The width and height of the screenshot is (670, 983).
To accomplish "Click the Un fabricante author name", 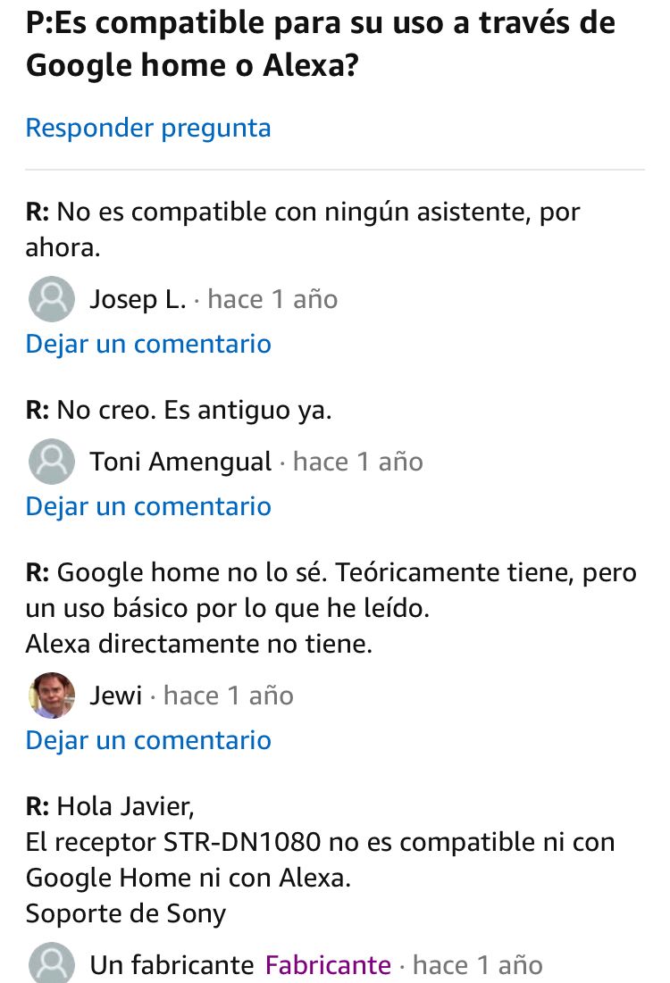I will click(172, 965).
